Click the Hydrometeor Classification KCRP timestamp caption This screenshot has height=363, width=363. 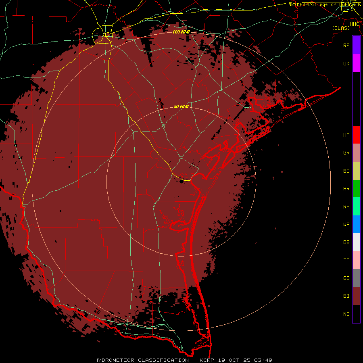pos(183,360)
